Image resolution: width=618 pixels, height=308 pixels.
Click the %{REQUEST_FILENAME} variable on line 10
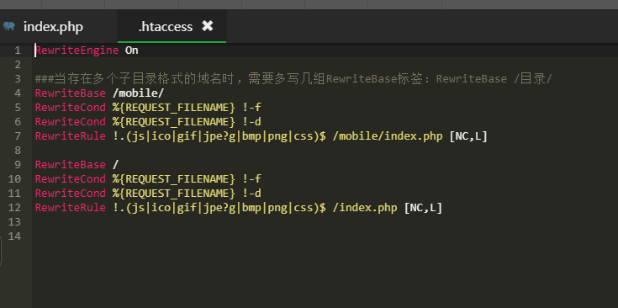(x=173, y=179)
